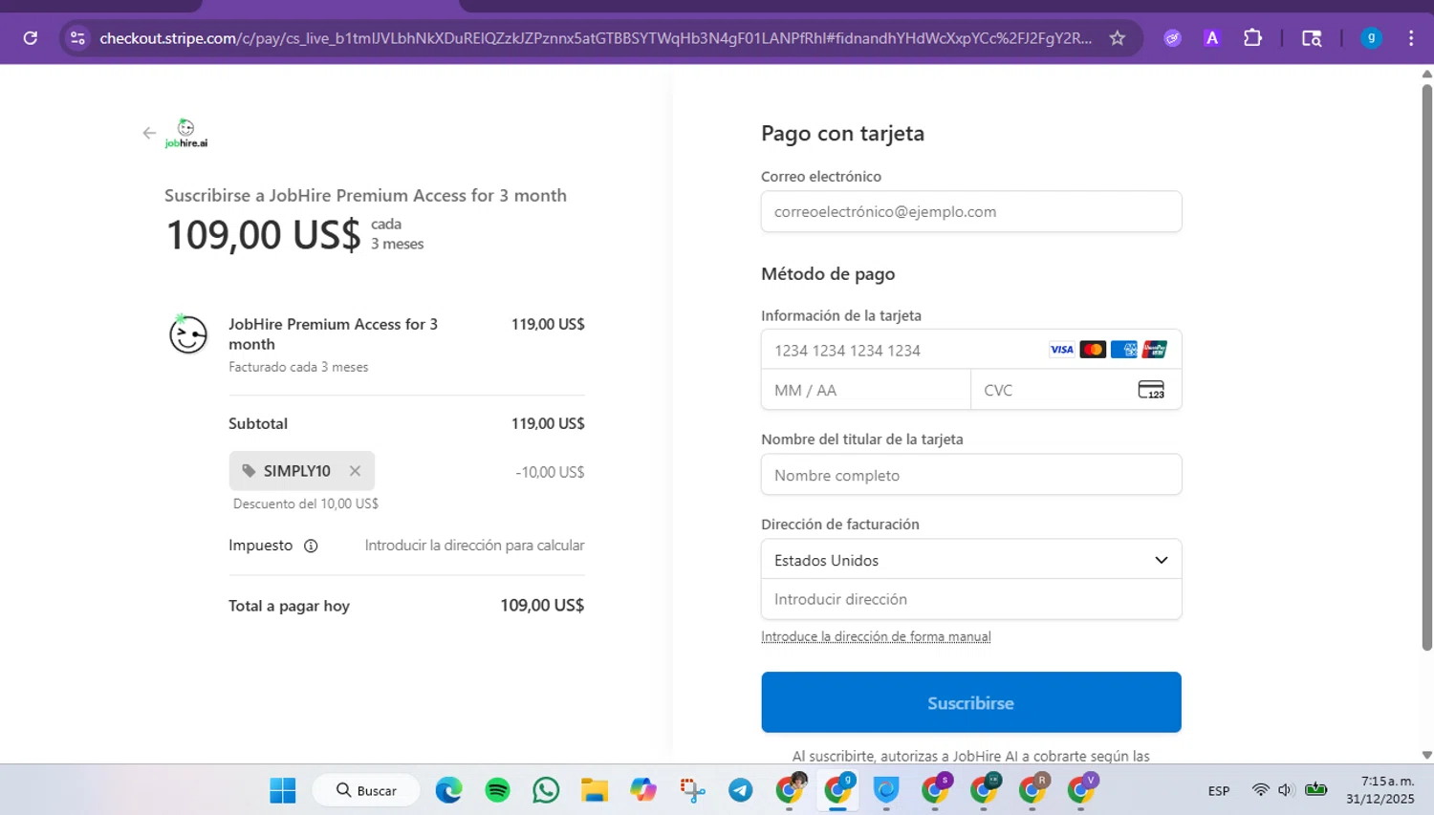The image size is (1434, 815).
Task: Focus the MM / AA expiry field
Action: [866, 390]
